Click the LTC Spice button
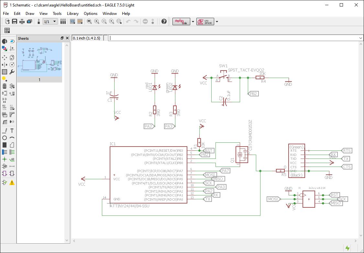Image resolution: width=364 pixels, height=253 pixels. click(x=205, y=22)
